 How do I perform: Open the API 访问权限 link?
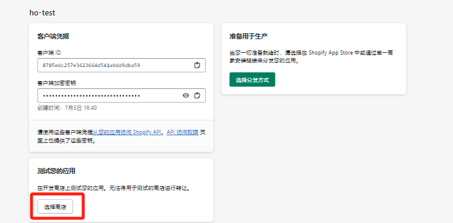pos(183,132)
